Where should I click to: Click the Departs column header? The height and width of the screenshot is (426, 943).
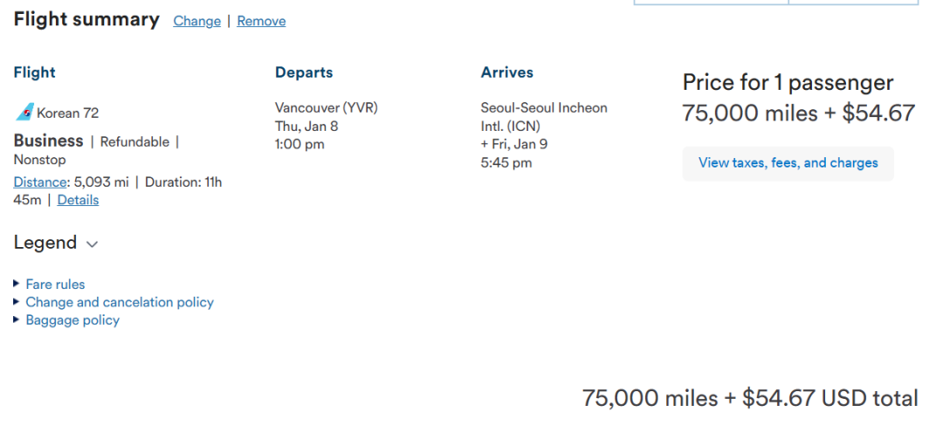click(x=304, y=72)
